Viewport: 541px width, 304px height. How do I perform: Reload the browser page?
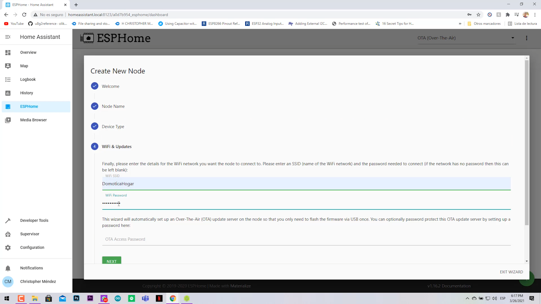click(x=24, y=15)
